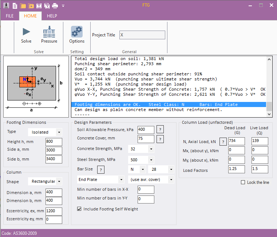Click the Solve play icon
Image resolution: width=277 pixels, height=237 pixels.
[26, 32]
